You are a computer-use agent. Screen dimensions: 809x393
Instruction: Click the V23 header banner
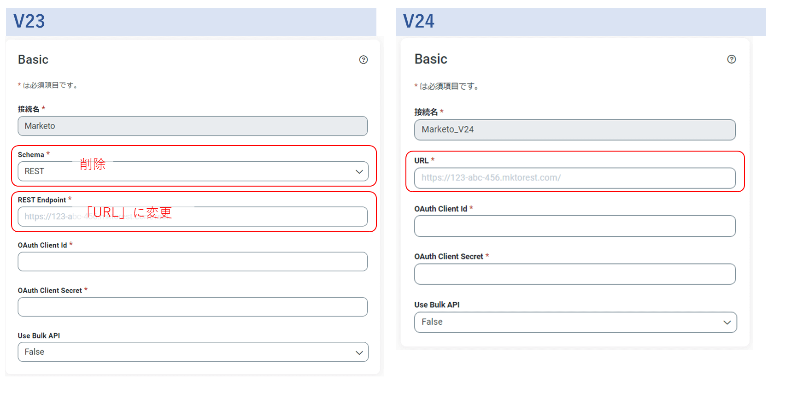[x=191, y=22]
